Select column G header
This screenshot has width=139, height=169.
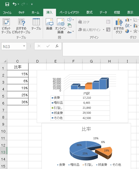coord(91,61)
